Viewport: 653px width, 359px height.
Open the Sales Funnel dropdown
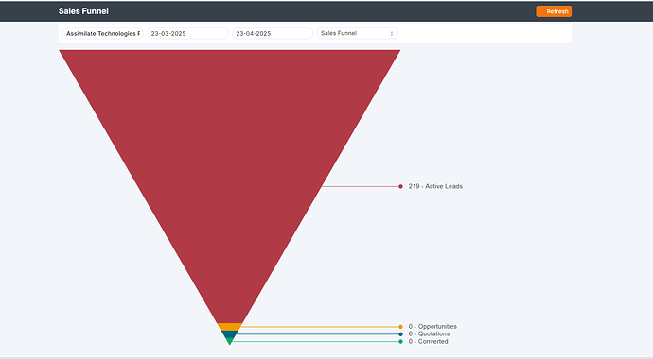point(358,33)
